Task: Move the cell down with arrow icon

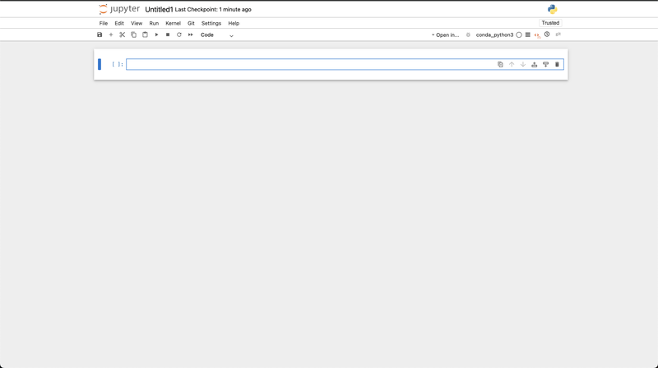Action: 523,65
